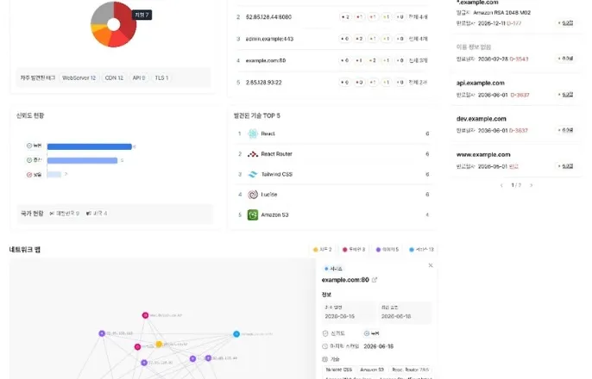Click the status badge in api.example.com row
592x379 pixels.
pos(565,95)
